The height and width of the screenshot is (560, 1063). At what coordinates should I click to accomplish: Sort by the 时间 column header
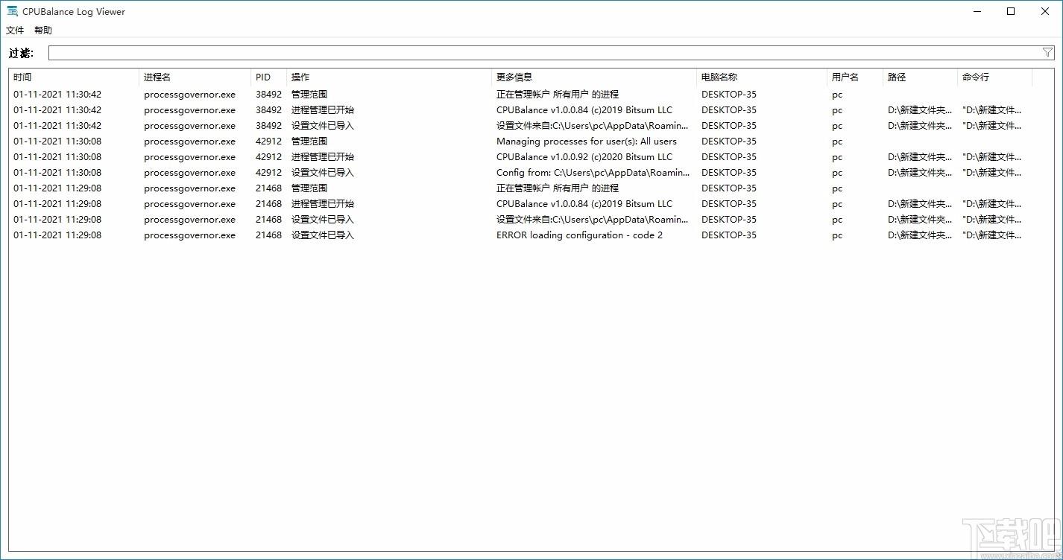tap(74, 77)
